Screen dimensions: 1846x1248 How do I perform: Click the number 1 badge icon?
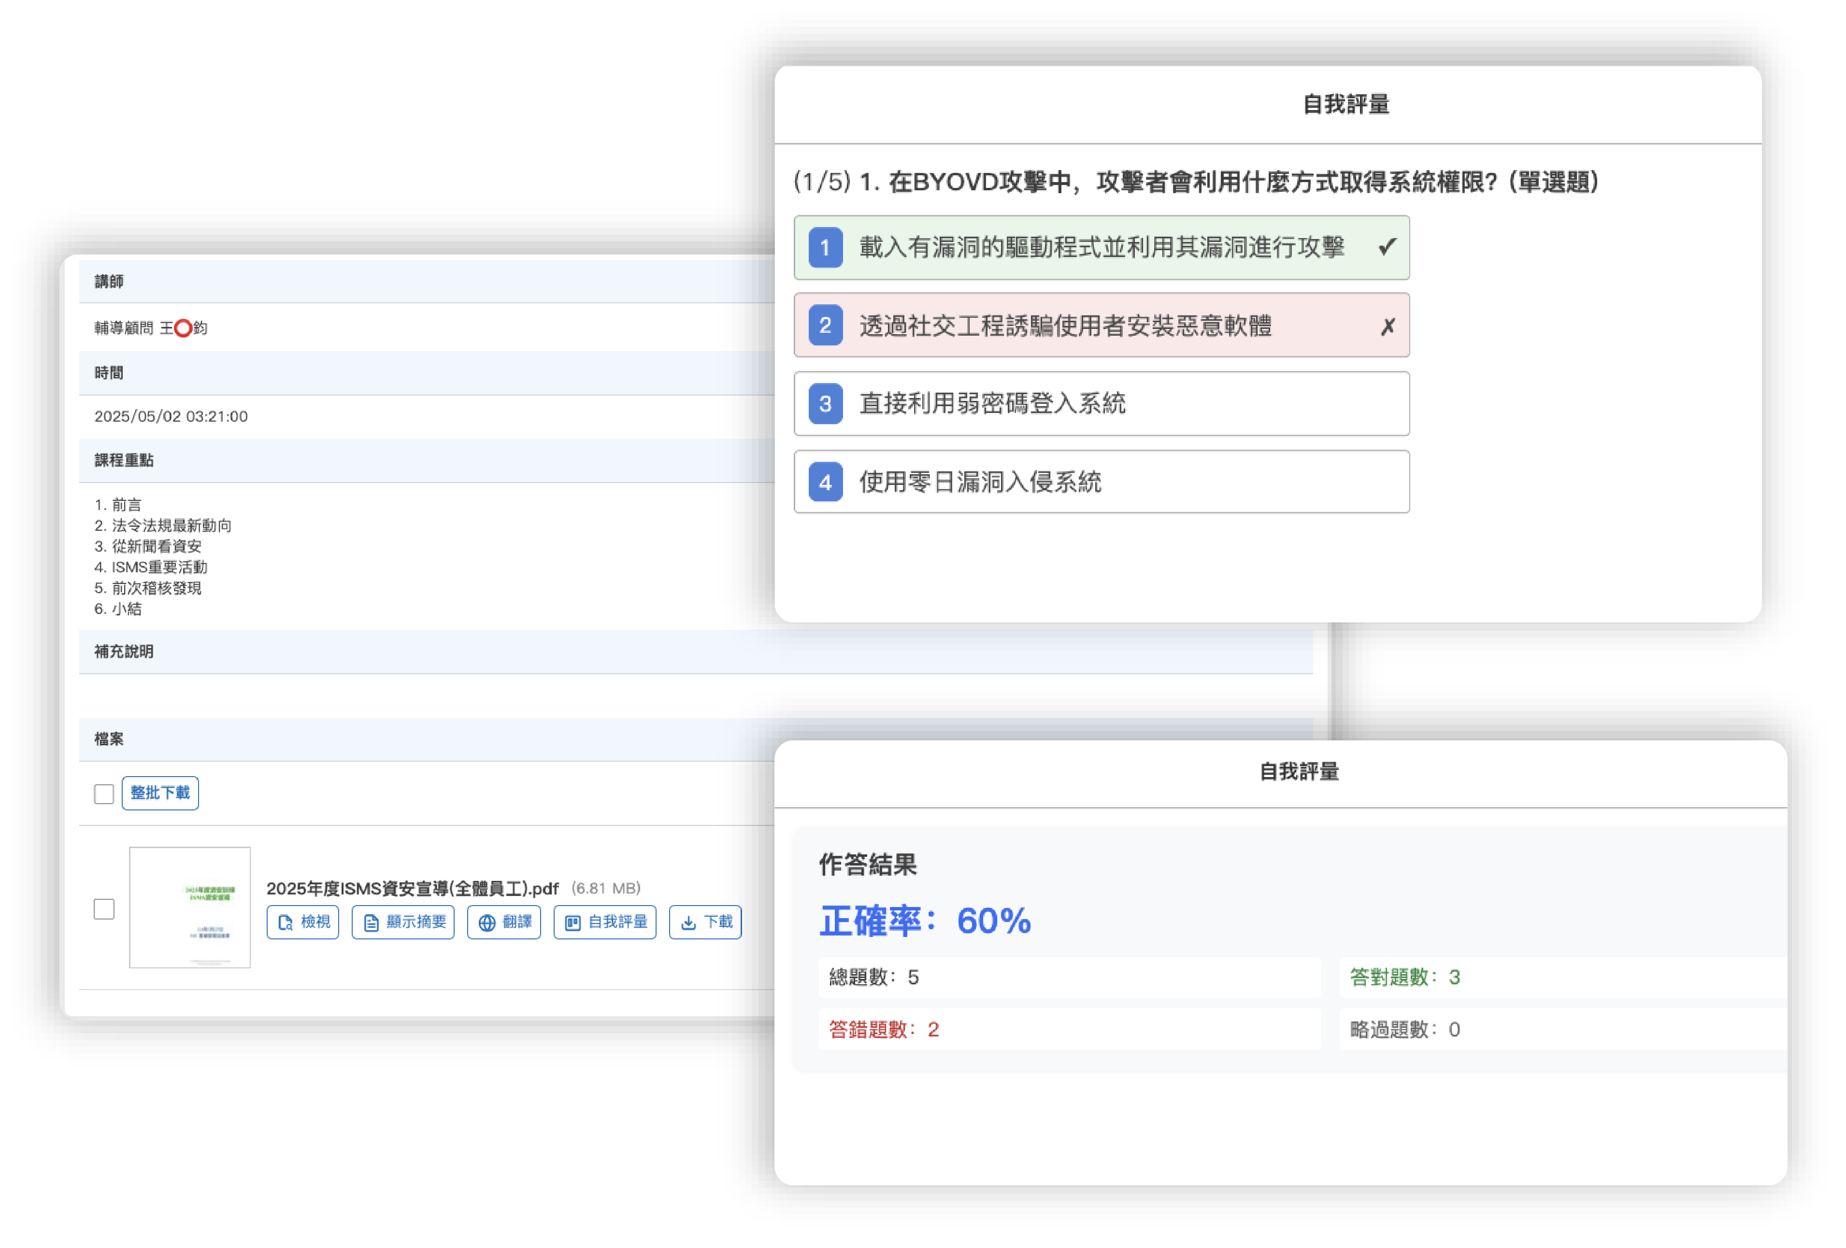825,248
